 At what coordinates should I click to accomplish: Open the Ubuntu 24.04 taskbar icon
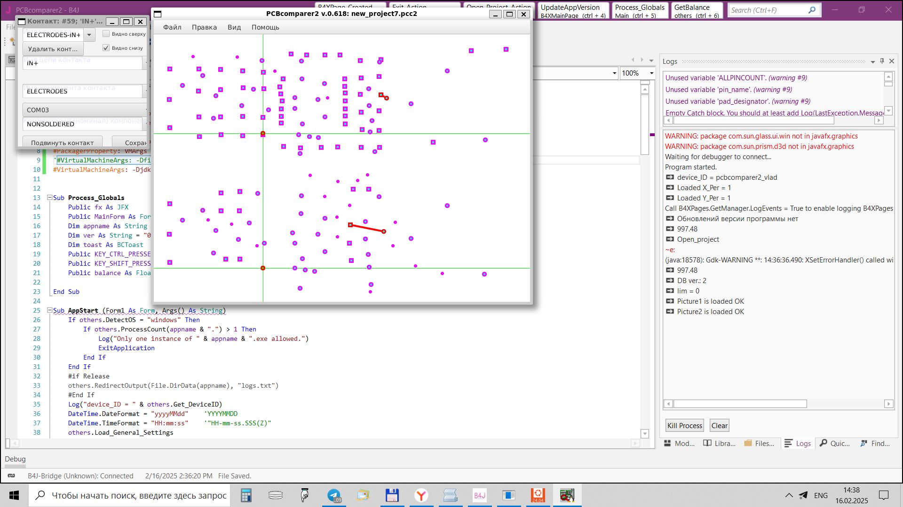(x=538, y=495)
